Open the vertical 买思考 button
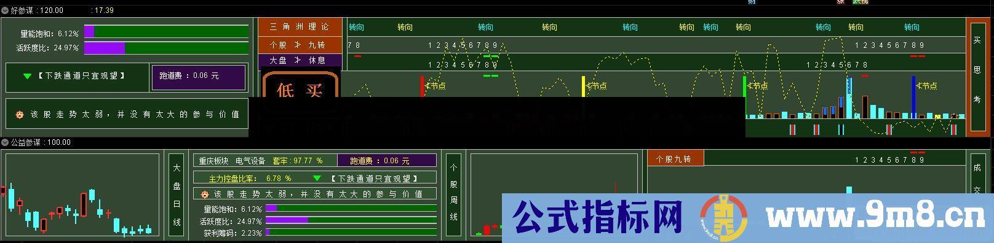This screenshot has height=243, width=994. click(x=977, y=77)
